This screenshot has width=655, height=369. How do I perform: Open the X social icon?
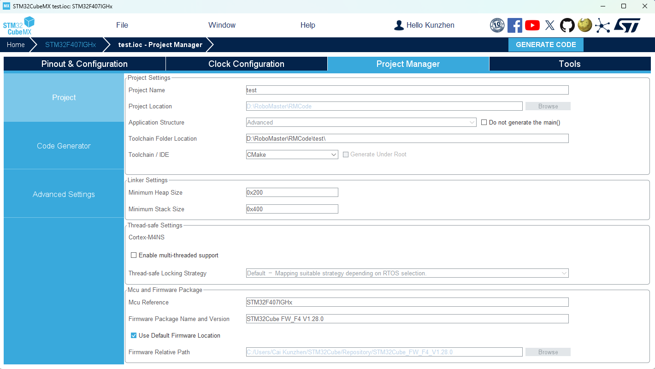click(x=549, y=25)
